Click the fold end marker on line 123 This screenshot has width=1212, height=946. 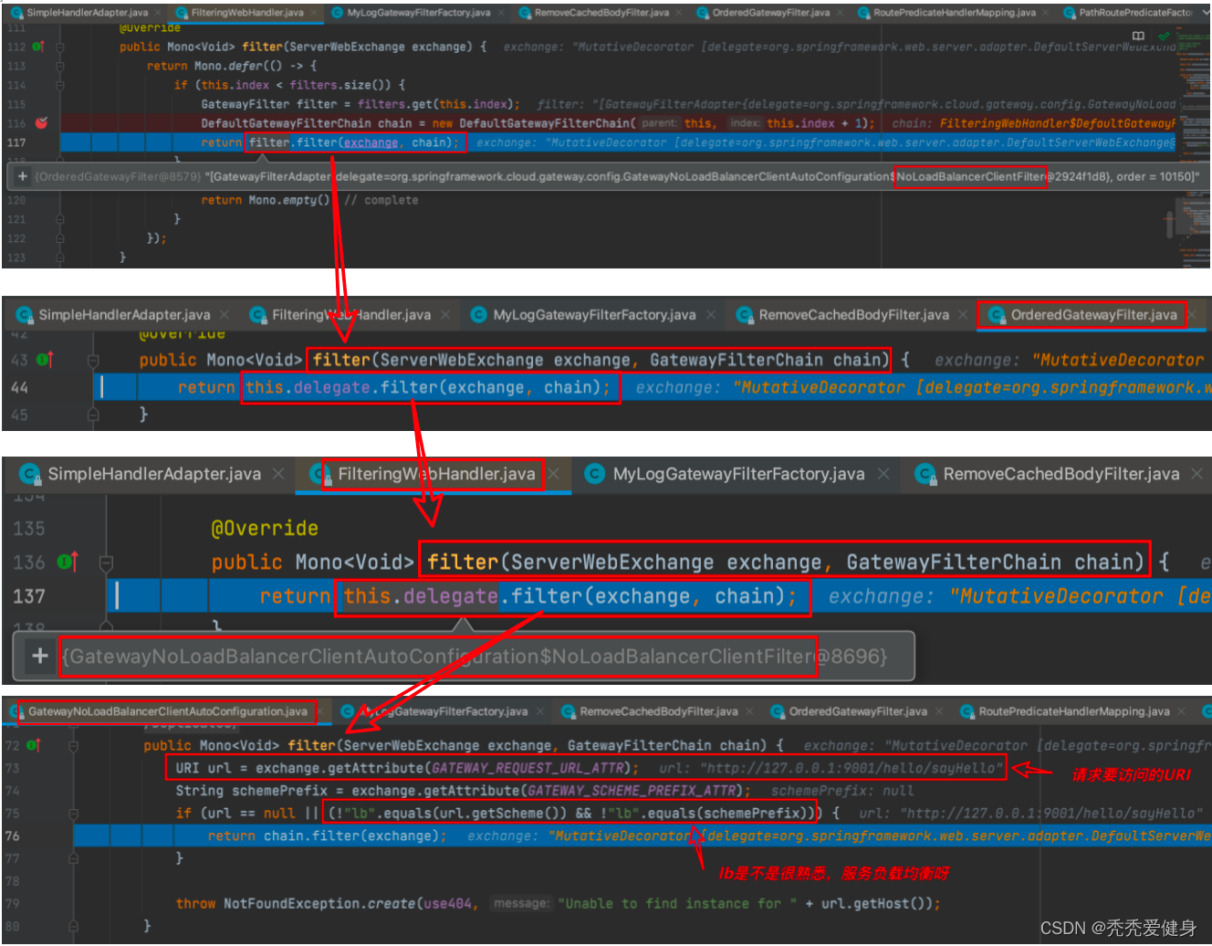[60, 258]
